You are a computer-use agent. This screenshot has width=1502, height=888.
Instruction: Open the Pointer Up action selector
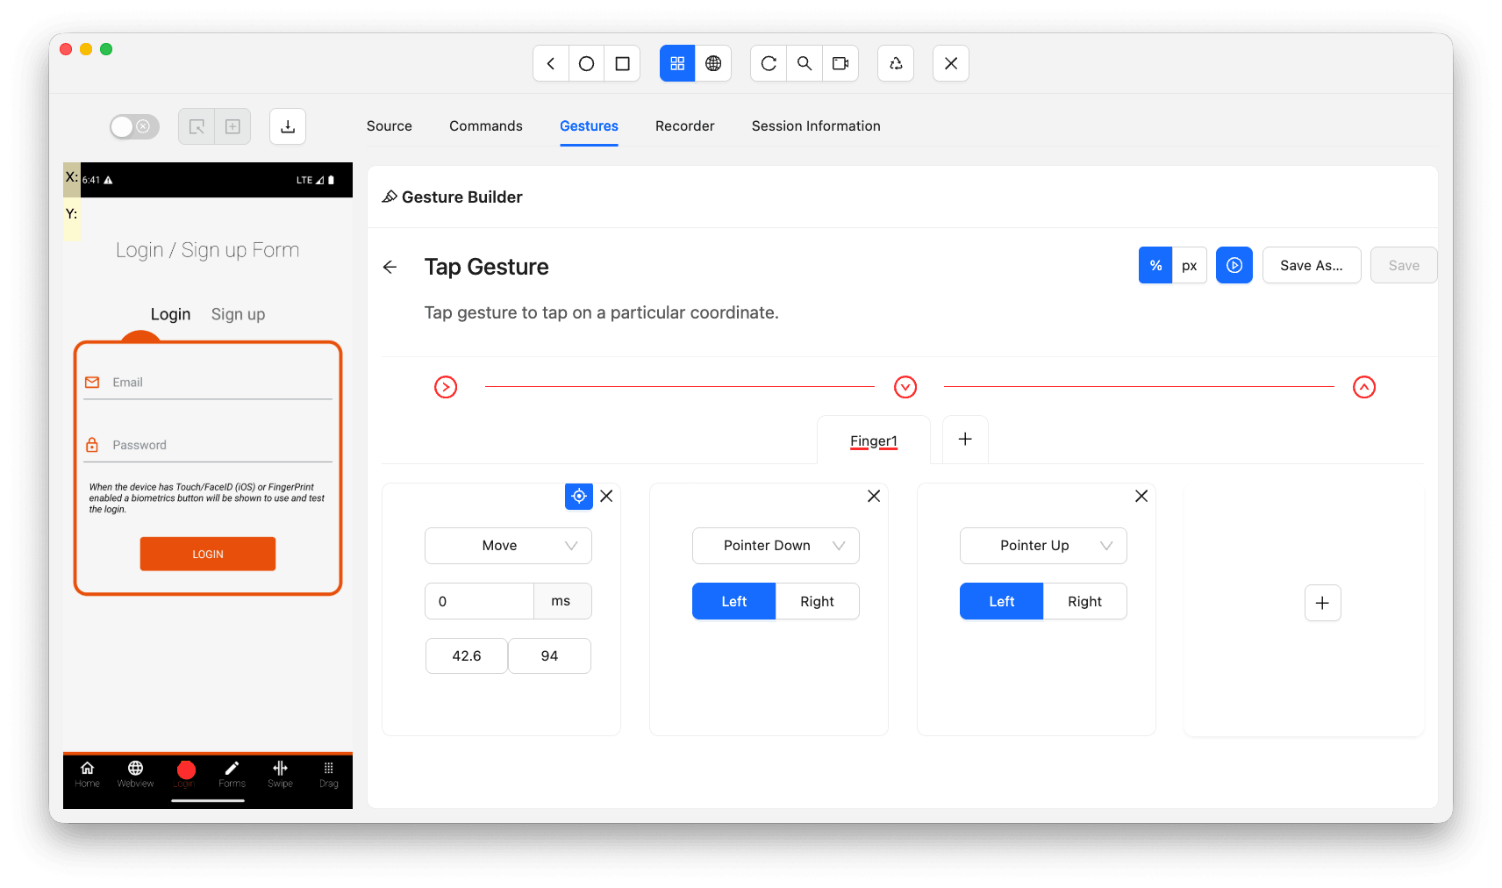pos(1042,545)
